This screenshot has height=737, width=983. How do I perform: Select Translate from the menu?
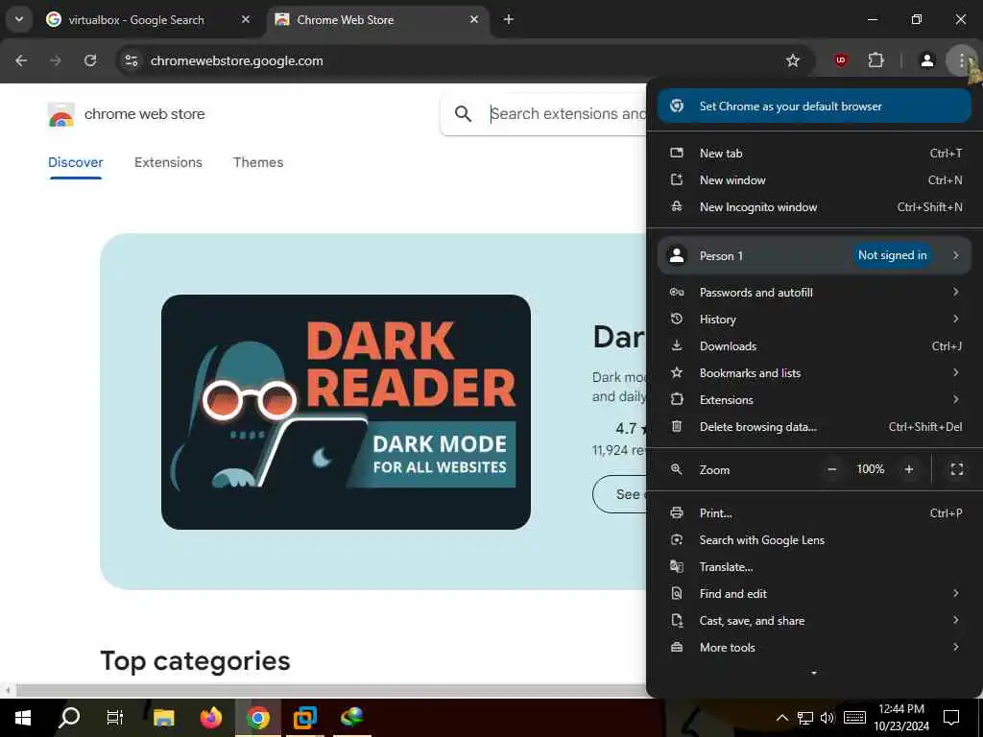point(814,567)
